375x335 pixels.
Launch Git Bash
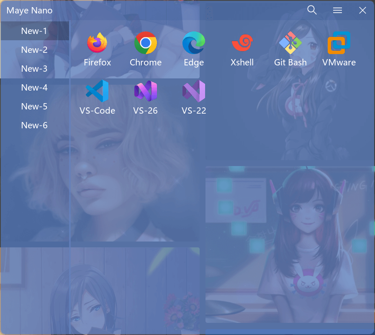pyautogui.click(x=290, y=43)
